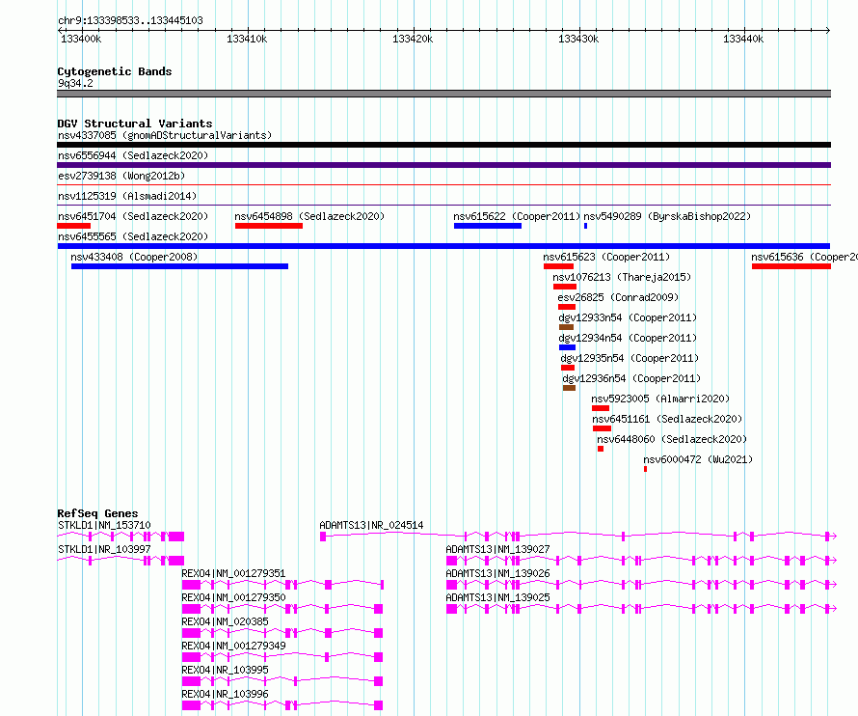The width and height of the screenshot is (858, 716).
Task: Open nsv5923005 (Almarri2020) variant label
Action: point(660,399)
